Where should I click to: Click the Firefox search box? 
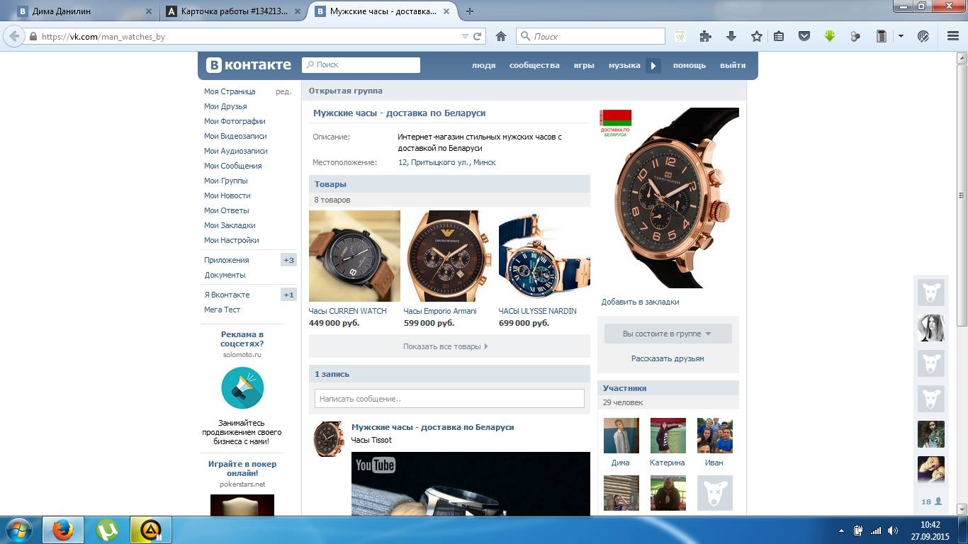(590, 36)
